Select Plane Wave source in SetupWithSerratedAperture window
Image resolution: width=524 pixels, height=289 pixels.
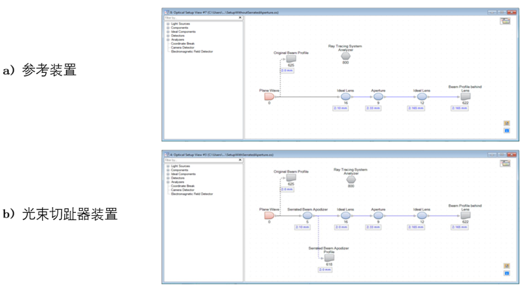269,216
